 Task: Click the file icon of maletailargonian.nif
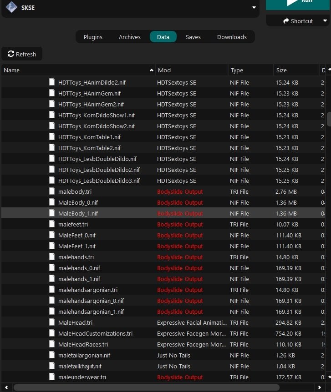click(x=52, y=355)
